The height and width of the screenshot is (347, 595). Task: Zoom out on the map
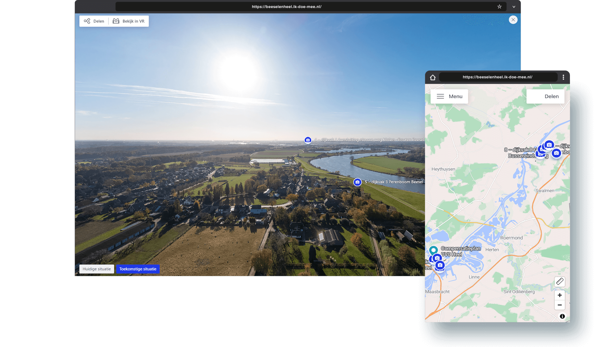(560, 305)
